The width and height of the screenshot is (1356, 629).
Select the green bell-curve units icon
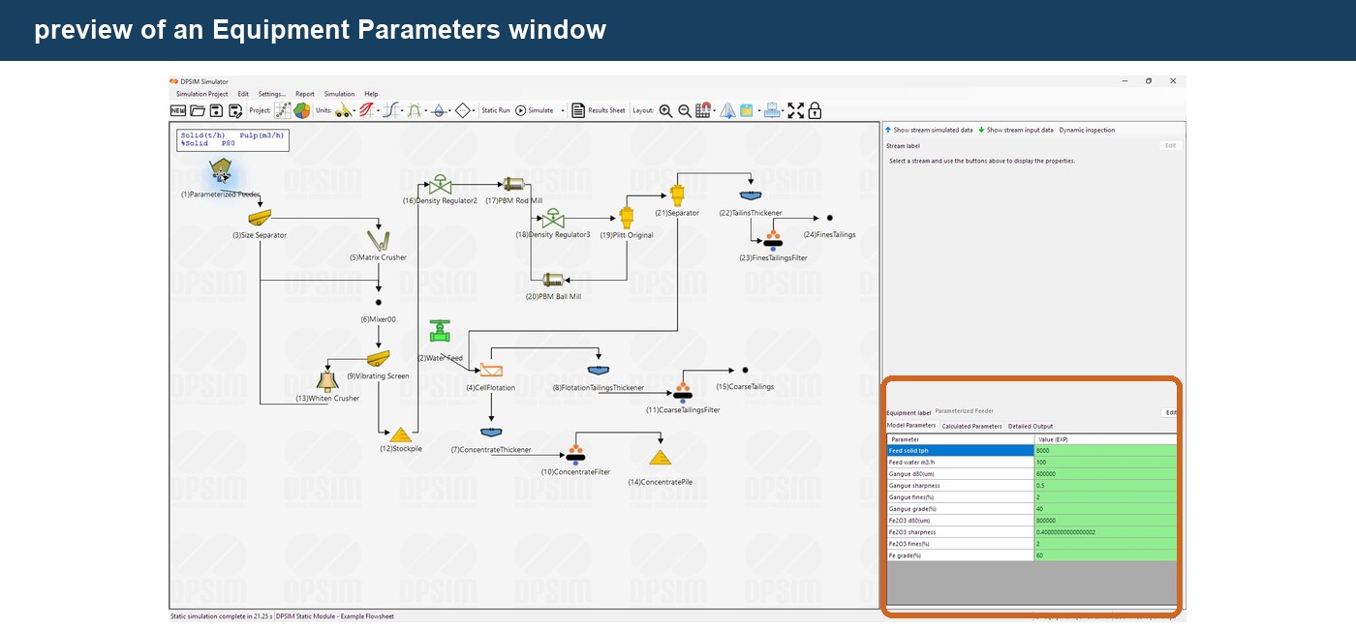[x=415, y=110]
